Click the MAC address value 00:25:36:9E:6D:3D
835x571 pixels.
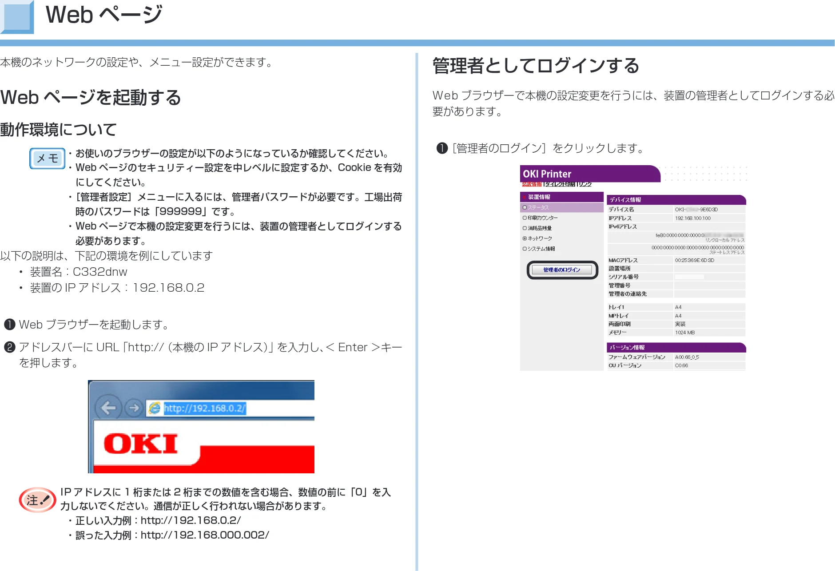694,260
